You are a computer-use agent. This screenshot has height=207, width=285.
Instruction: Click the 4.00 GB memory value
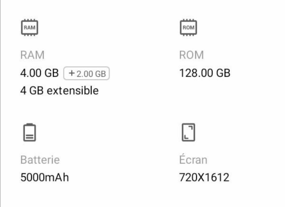(x=39, y=73)
